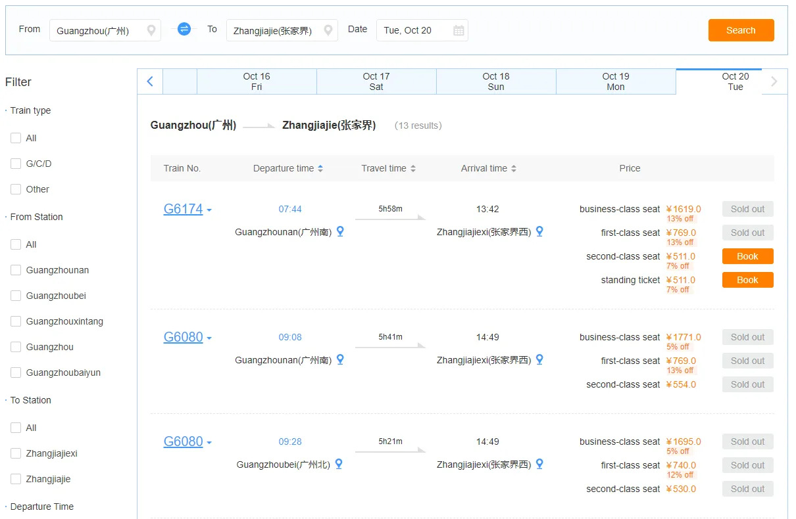Click Sold out for 09:28 train business-class seat

point(747,441)
